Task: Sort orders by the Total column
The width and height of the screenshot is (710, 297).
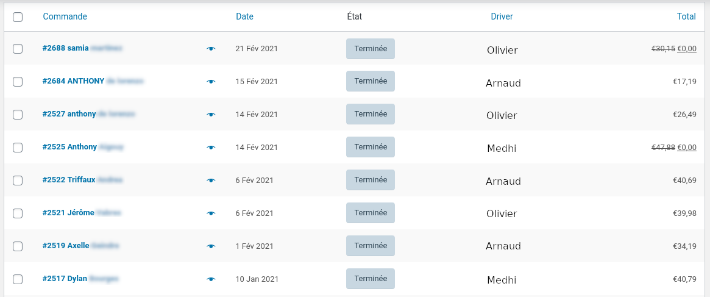Action: [686, 17]
